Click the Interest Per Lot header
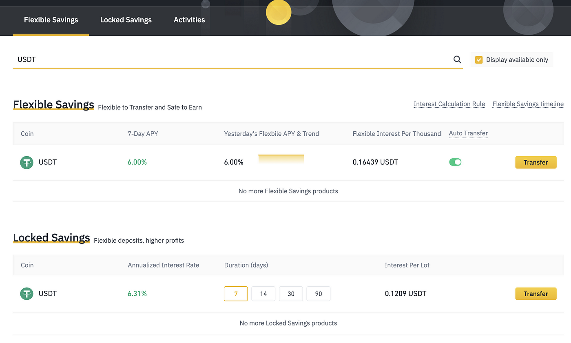The width and height of the screenshot is (571, 343). click(407, 265)
